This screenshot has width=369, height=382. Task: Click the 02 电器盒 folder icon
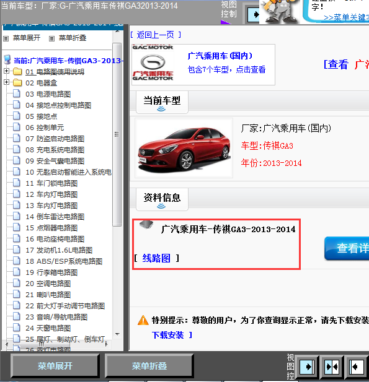pyautogui.click(x=17, y=82)
